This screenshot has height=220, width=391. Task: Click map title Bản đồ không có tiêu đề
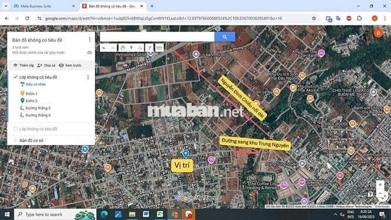click(x=37, y=40)
